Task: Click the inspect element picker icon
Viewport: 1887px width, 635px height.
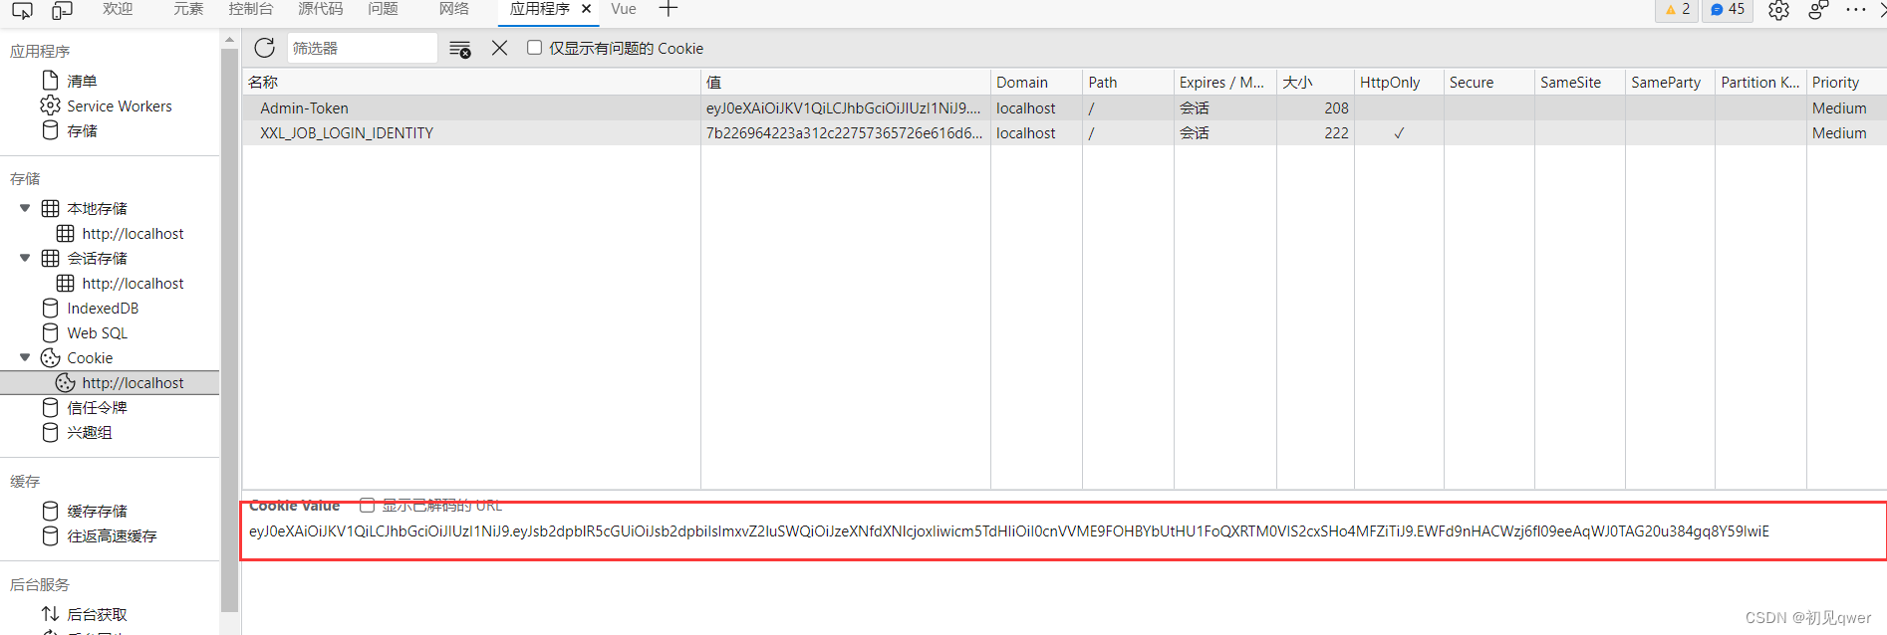Action: point(22,10)
